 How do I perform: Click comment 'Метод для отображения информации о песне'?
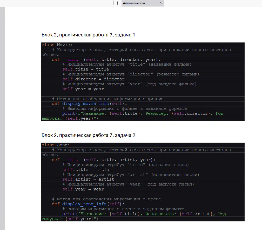[x=106, y=199]
